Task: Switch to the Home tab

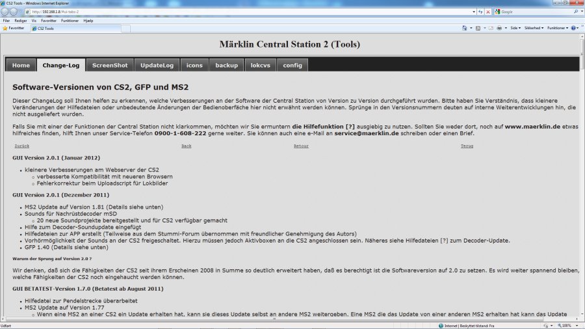Action: [21, 65]
